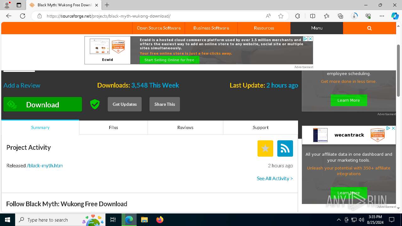The width and height of the screenshot is (402, 226).
Task: Open the notification center icon
Action: click(392, 220)
